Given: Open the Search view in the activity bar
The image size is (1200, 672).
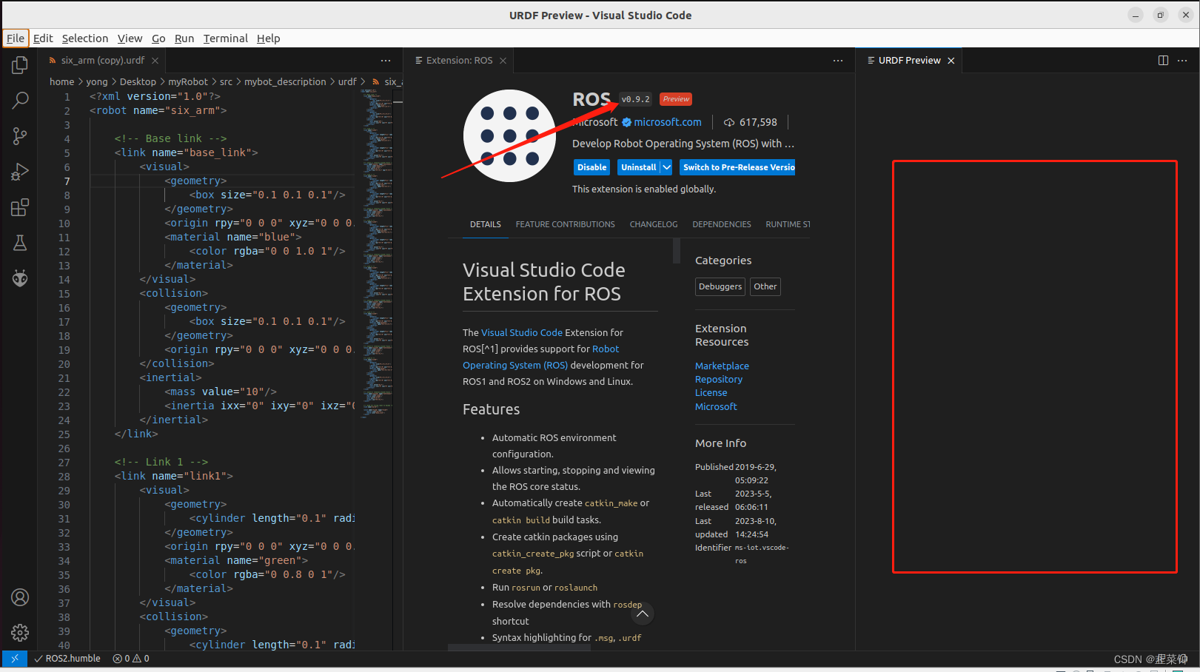Looking at the screenshot, I should 20,101.
